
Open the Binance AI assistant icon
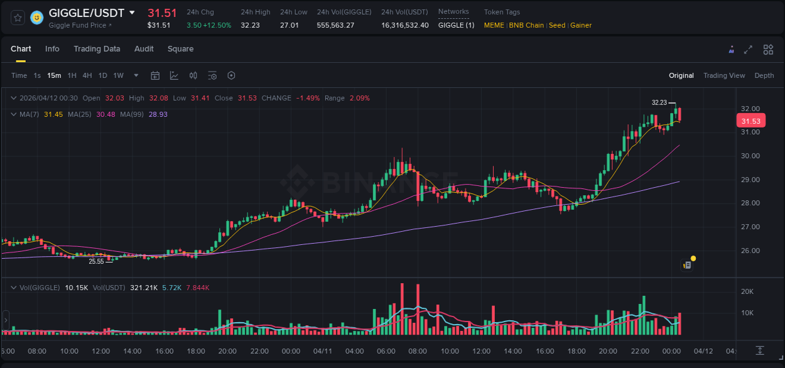click(732, 49)
